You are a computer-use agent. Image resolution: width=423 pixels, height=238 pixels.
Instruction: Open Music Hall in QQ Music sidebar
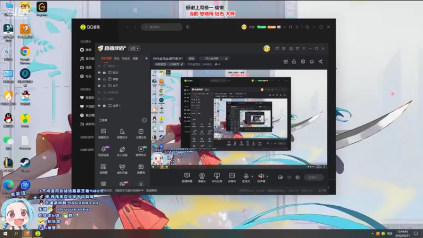coord(87,59)
